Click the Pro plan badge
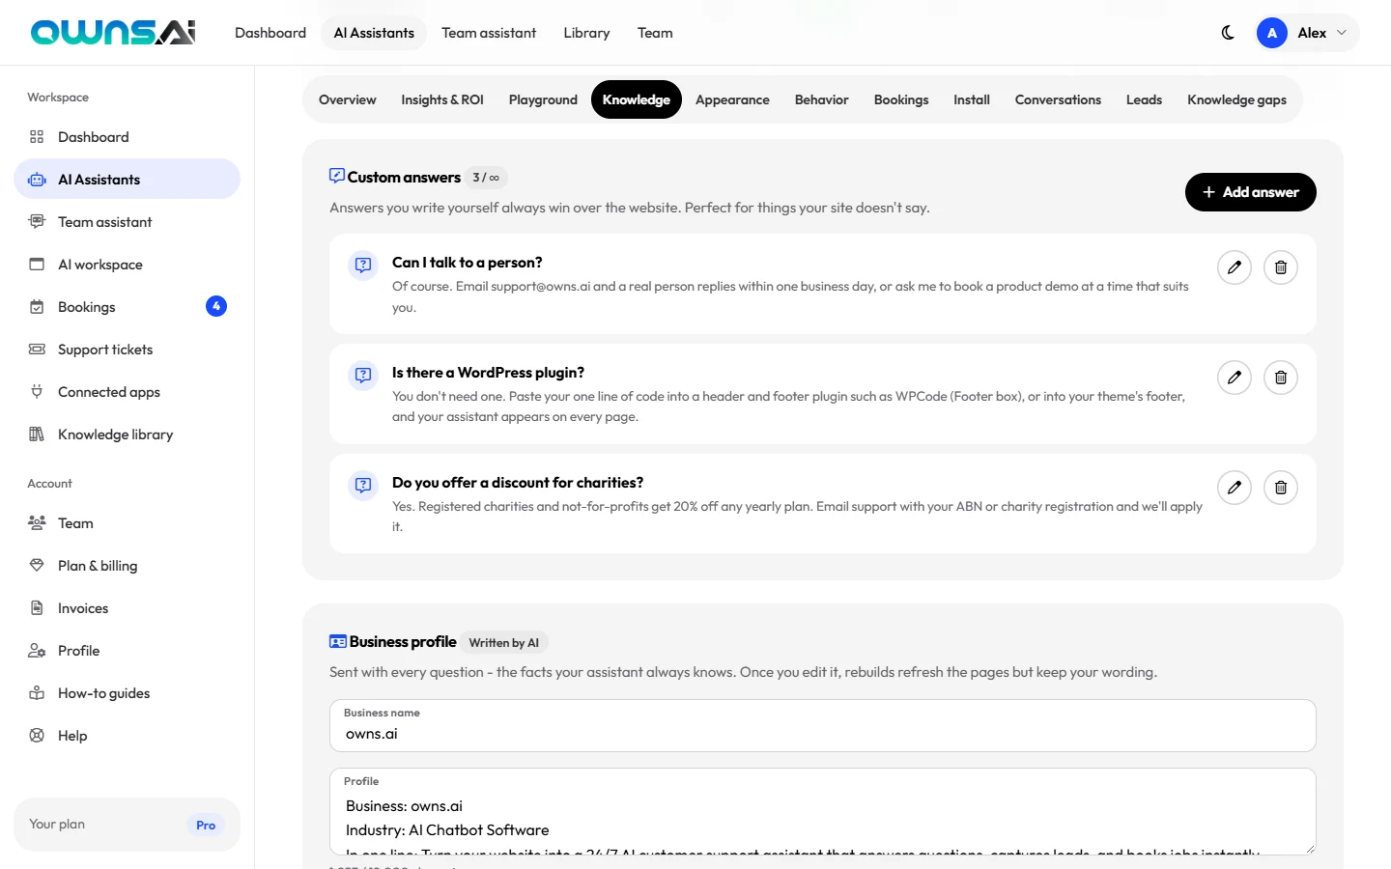Screen dimensions: 1391x869 tap(206, 826)
